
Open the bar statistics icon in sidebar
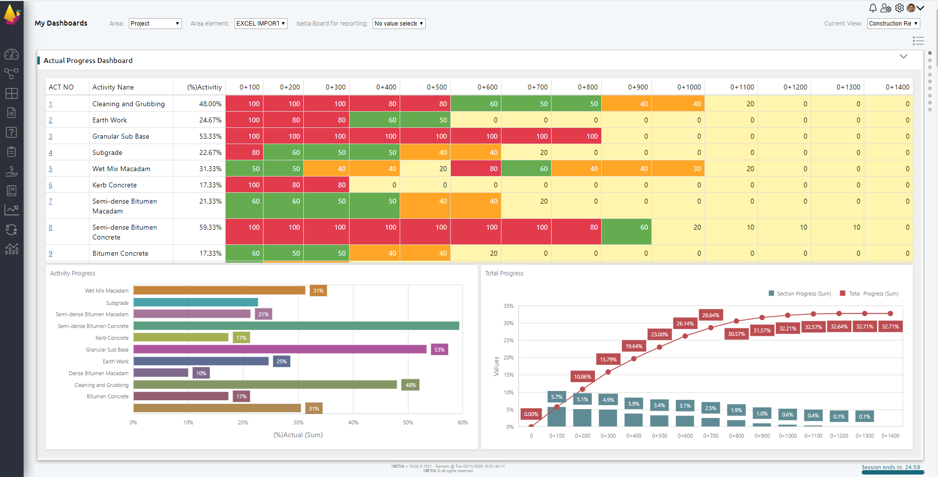[x=12, y=249]
